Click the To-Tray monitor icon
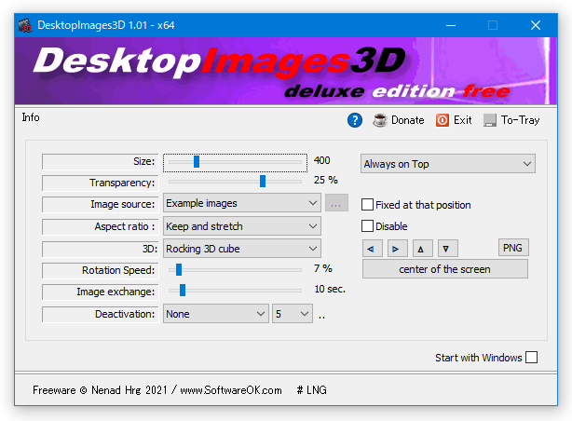 (490, 120)
